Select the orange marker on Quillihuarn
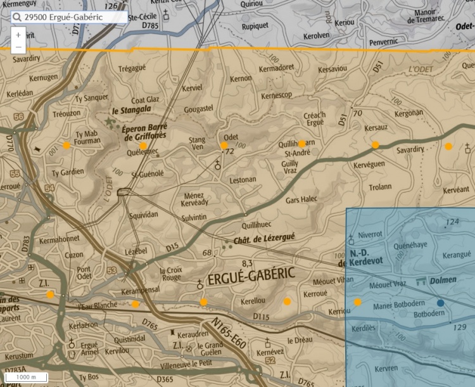The width and height of the screenshot is (475, 387). (x=302, y=143)
